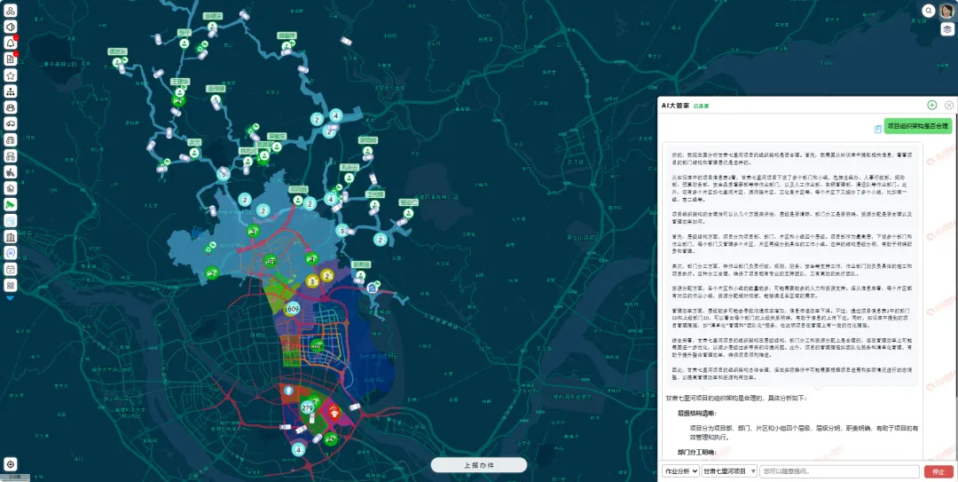Image resolution: width=958 pixels, height=482 pixels.
Task: Select the AI assistant icon in sidebar
Action: coord(11,252)
